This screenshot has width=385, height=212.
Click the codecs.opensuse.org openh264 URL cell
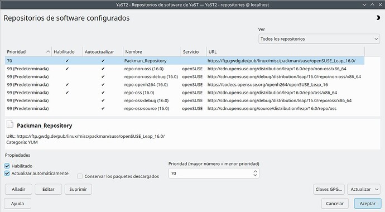(x=268, y=85)
